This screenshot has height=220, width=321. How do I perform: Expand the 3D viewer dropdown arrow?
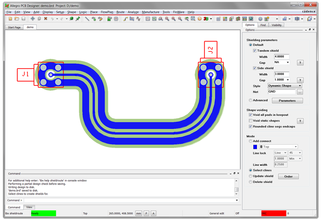211,19
